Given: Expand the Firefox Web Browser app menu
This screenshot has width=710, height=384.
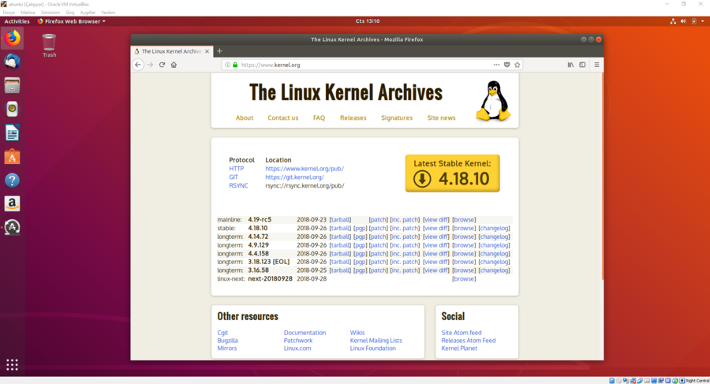Looking at the screenshot, I should 73,21.
